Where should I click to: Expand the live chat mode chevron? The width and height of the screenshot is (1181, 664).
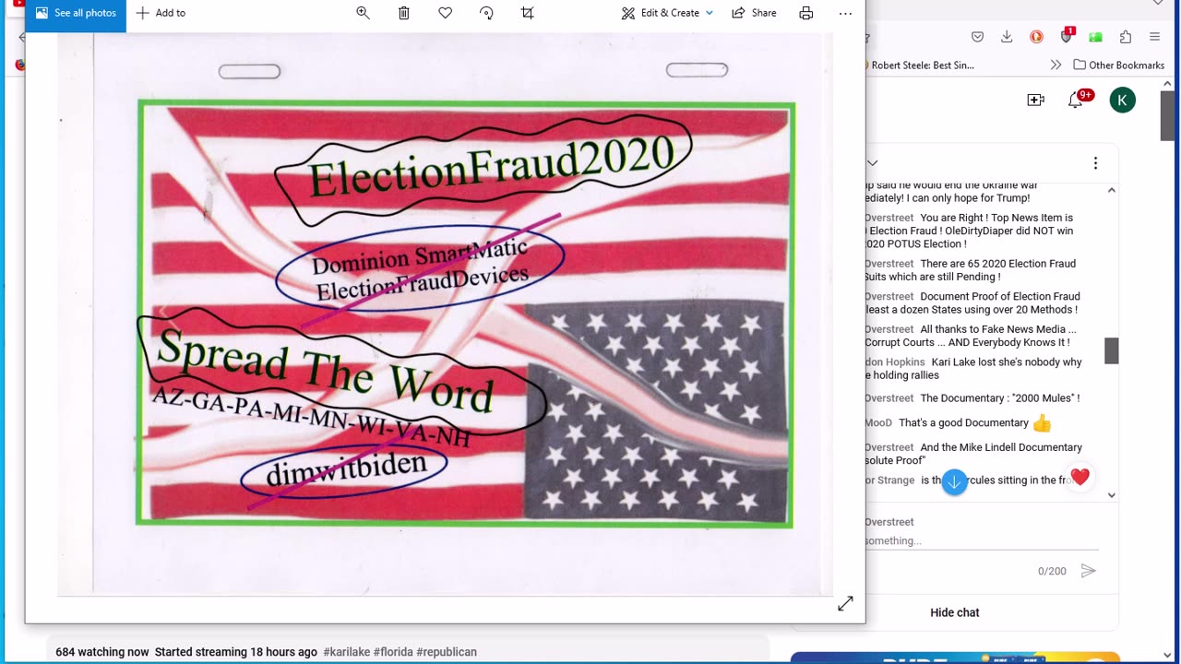(872, 163)
